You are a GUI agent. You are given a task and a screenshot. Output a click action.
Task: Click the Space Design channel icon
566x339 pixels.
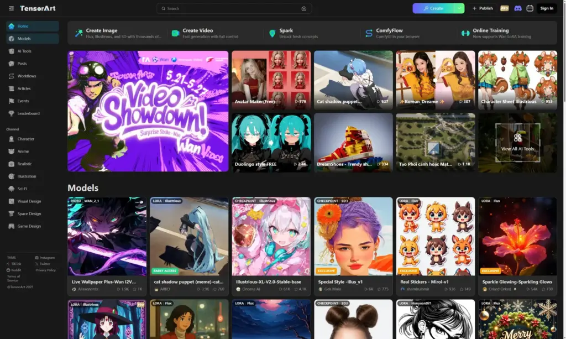coord(11,213)
